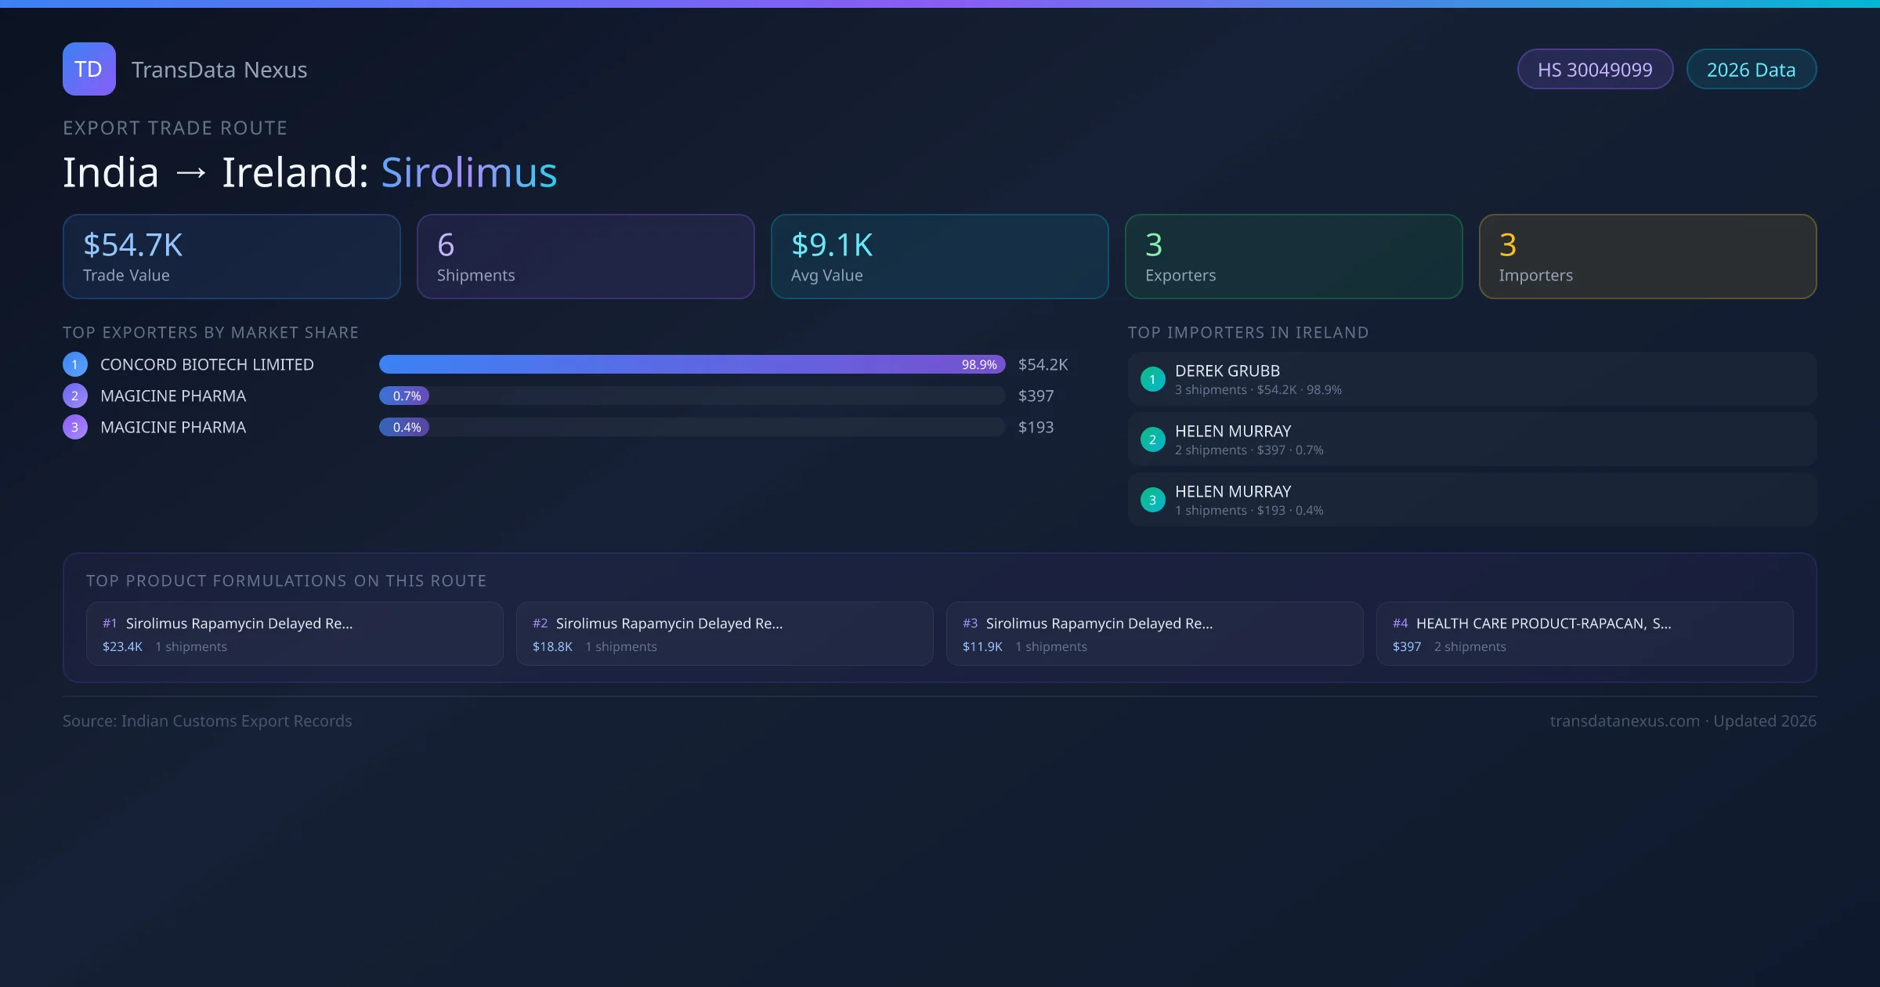Select the 3 Exporters card
Image resolution: width=1880 pixels, height=987 pixels.
1293,257
